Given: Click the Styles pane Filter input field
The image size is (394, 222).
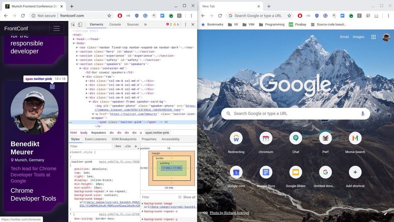Looking at the screenshot, I should coord(90,146).
